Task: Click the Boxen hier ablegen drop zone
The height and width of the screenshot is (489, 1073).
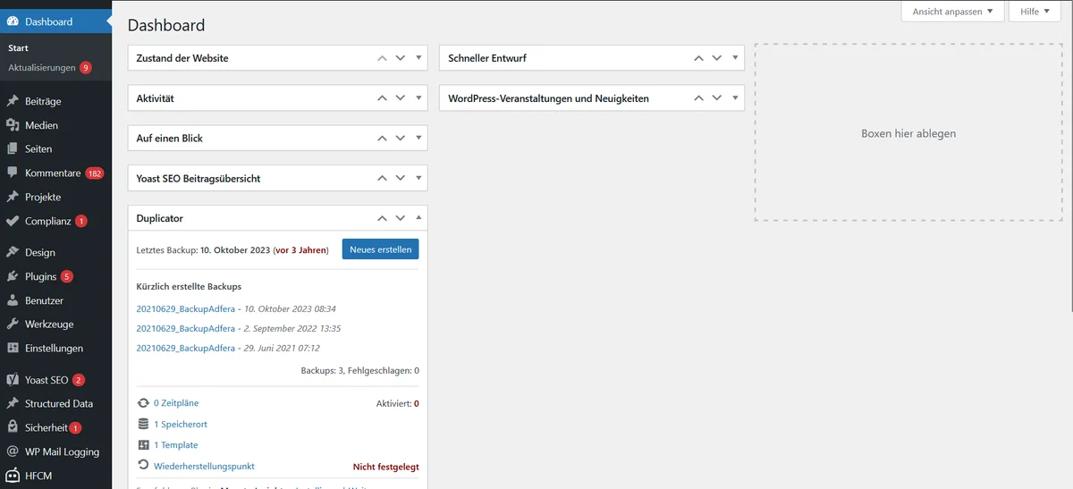Action: click(x=908, y=132)
